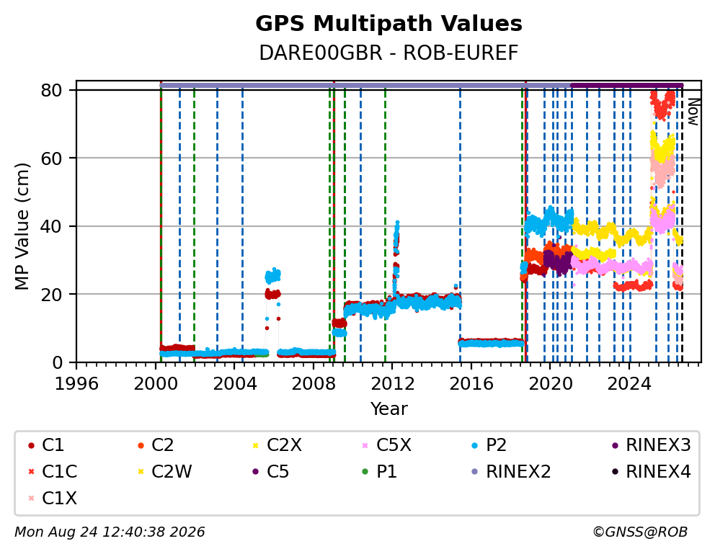
Task: Click the 2016 tick label on year axis
Action: (471, 384)
